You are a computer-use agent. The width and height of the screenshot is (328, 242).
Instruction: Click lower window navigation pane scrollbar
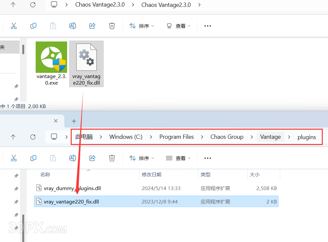[23, 228]
